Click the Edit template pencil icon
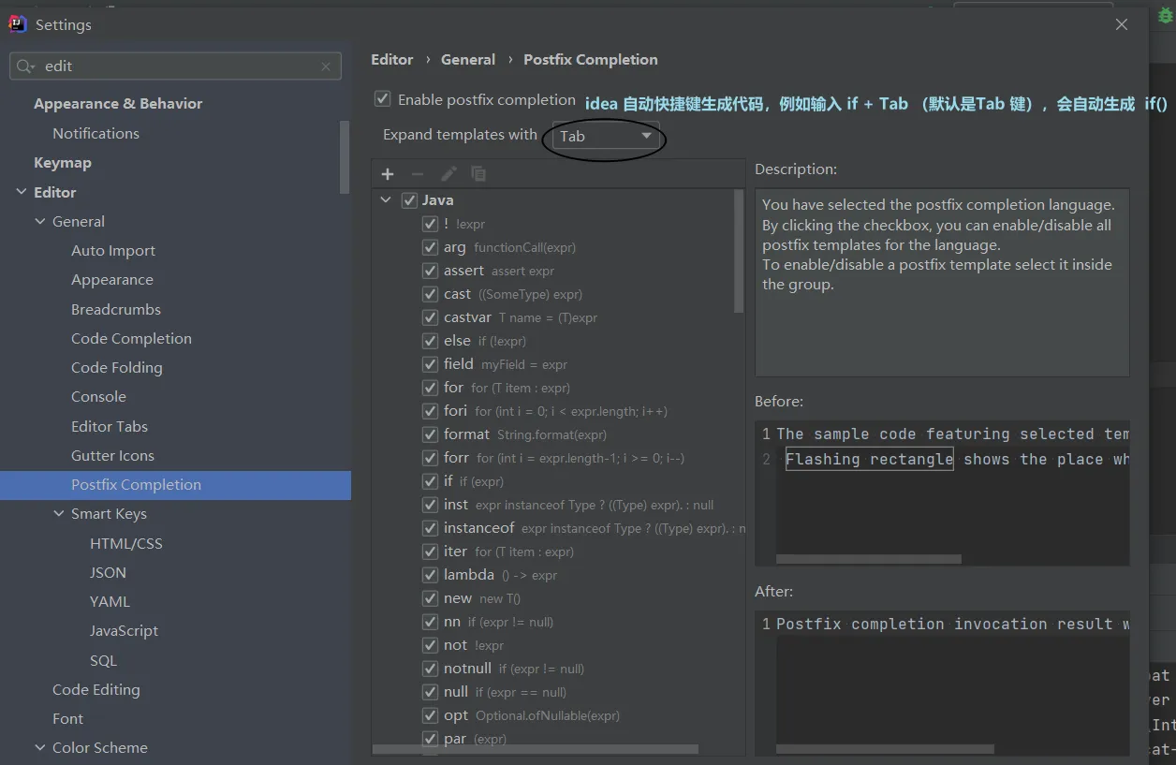This screenshot has width=1176, height=765. tap(448, 174)
